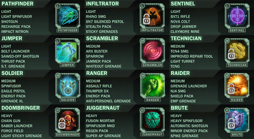Click the locked Brute armor icon
Screen dimensions: 254x139
(237, 120)
